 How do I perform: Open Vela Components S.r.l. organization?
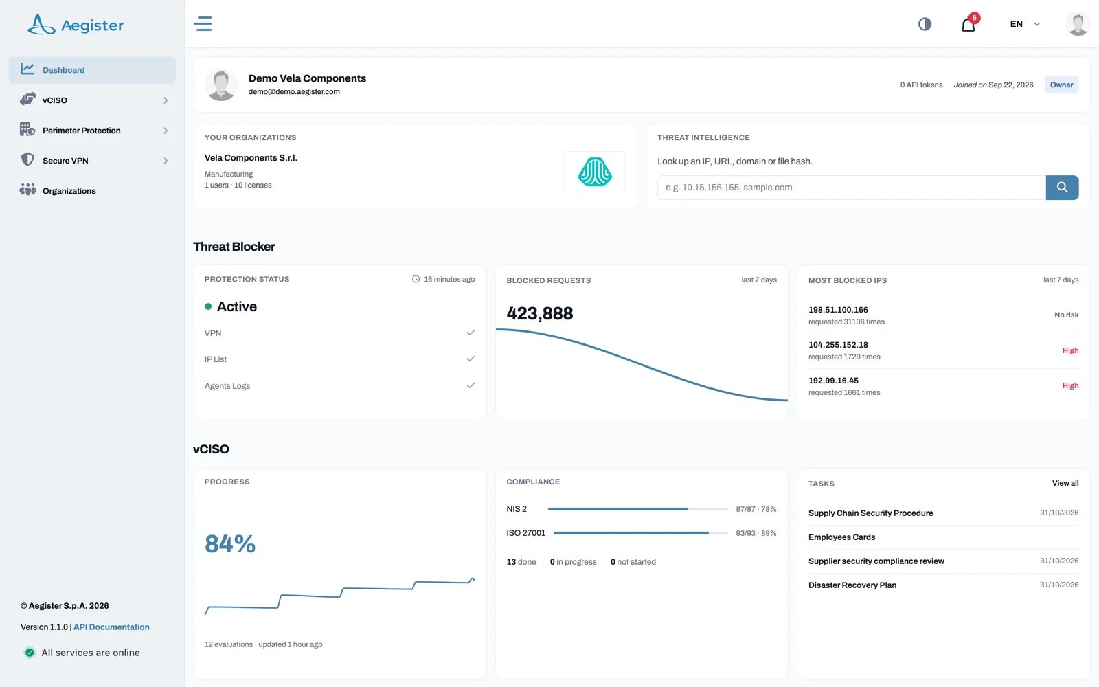251,158
